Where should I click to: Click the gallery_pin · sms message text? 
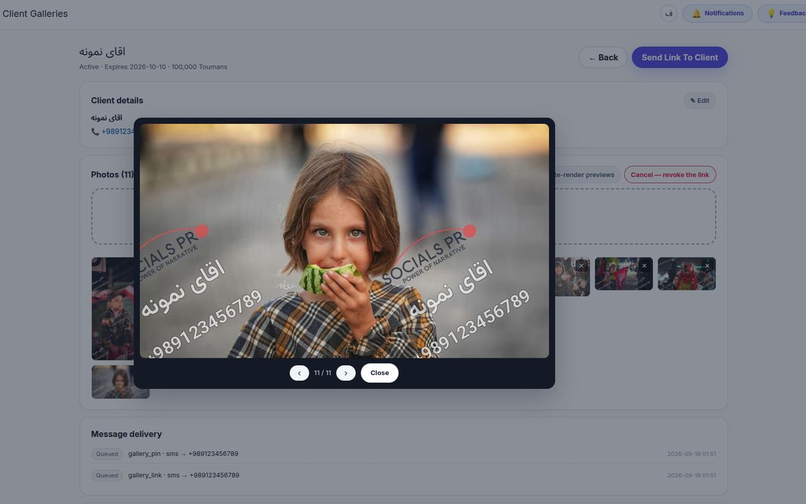[x=183, y=454]
